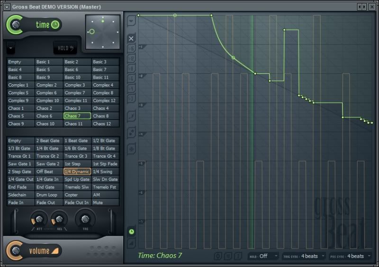Viewport: 379px width, 267px height.
Task: Open the options arrow menu below time knob
Action: [11, 47]
